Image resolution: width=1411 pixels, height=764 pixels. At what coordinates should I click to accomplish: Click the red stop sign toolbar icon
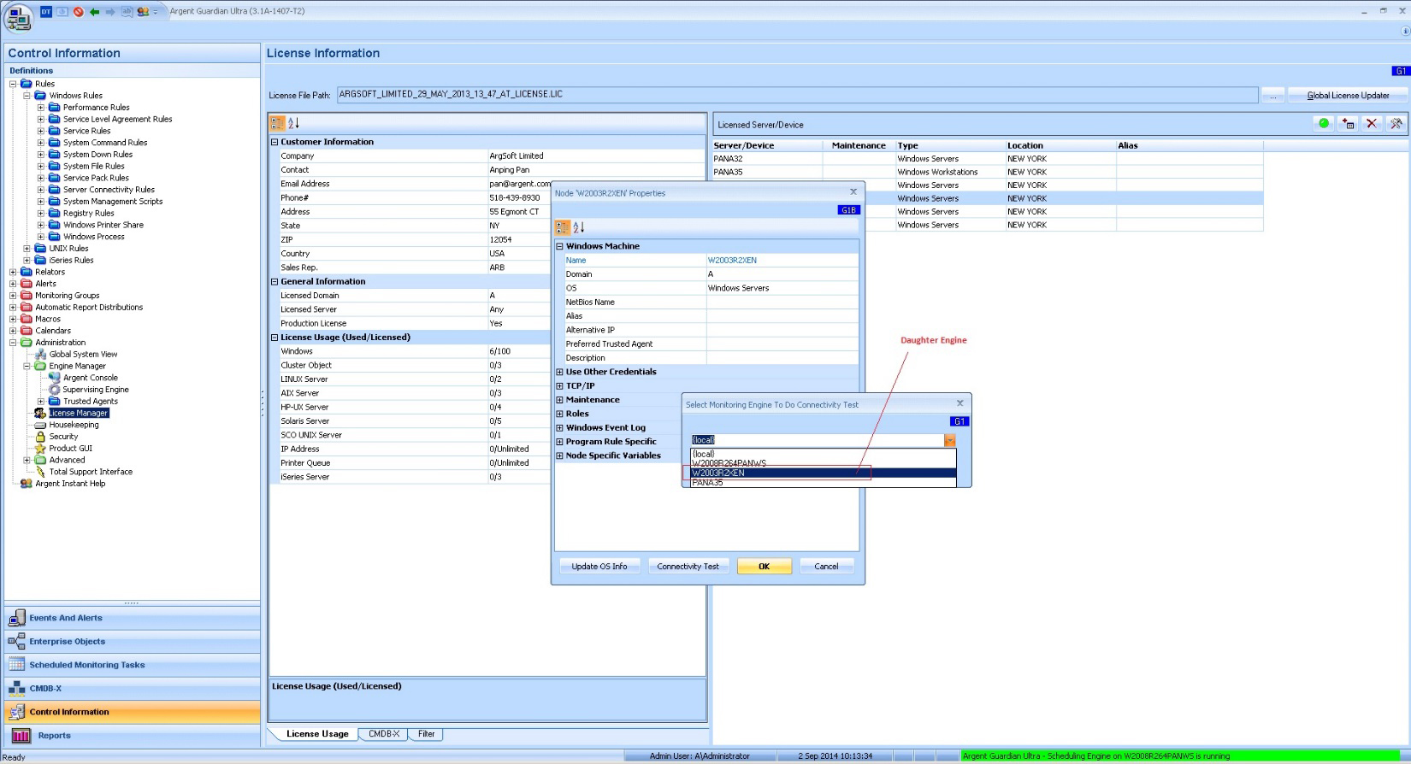(x=78, y=11)
